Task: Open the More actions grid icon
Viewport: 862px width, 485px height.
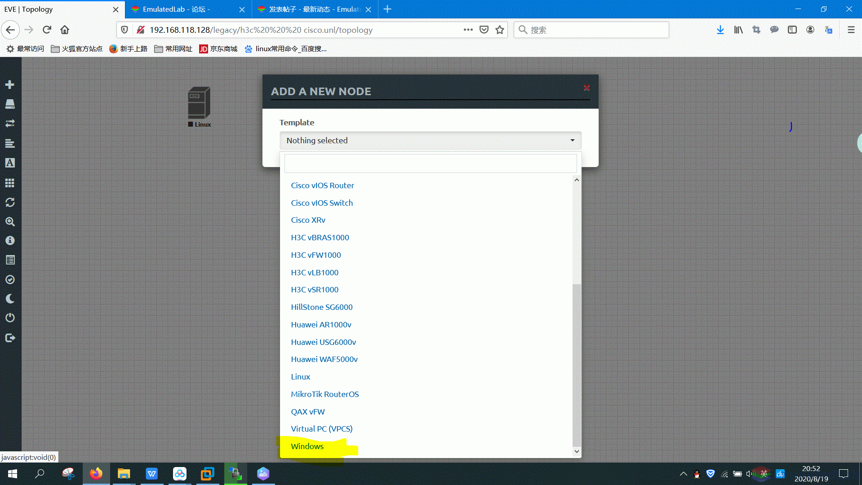Action: (x=10, y=183)
